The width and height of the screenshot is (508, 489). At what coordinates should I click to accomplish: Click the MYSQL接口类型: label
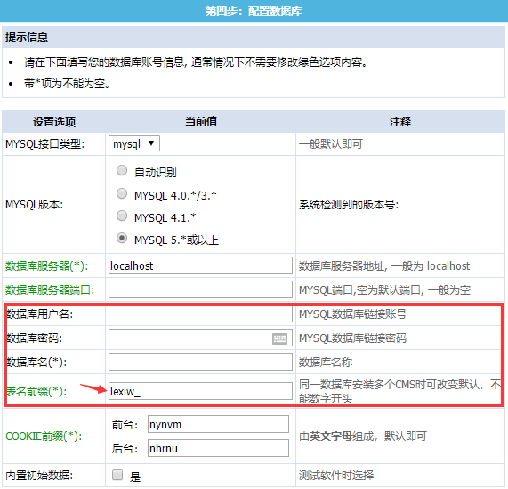(44, 143)
